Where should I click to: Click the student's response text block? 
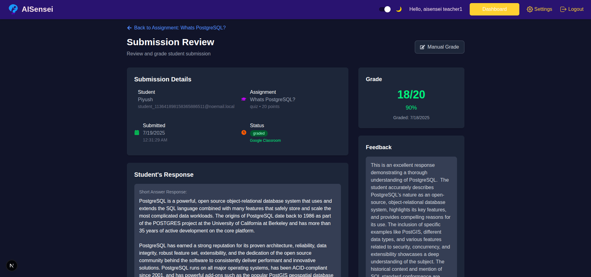[x=237, y=230]
